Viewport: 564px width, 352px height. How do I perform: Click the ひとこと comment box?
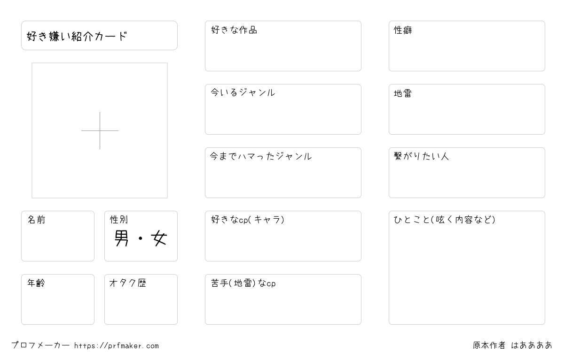pyautogui.click(x=467, y=268)
